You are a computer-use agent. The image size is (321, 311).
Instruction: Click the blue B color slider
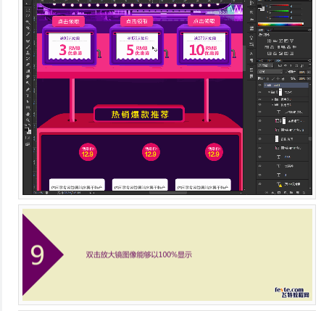279,17
